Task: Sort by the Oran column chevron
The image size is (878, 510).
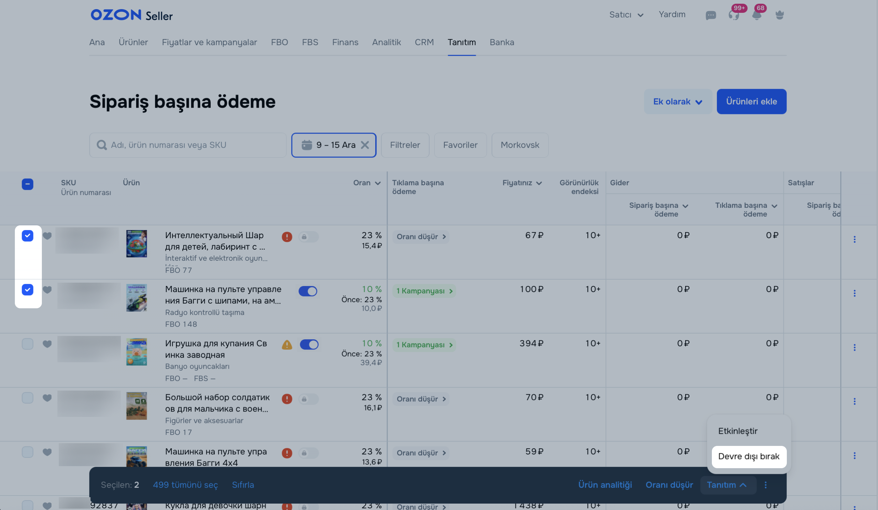Action: [378, 183]
